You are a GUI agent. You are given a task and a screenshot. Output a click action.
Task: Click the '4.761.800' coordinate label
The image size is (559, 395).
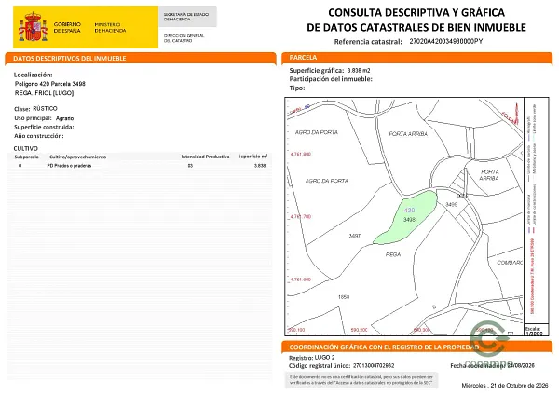(x=301, y=154)
